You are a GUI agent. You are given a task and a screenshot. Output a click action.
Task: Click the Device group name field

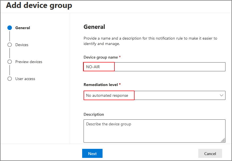pos(154,67)
